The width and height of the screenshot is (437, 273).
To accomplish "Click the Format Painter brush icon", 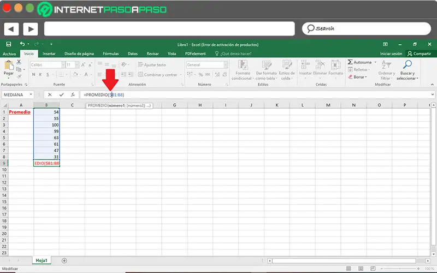I will coord(19,76).
